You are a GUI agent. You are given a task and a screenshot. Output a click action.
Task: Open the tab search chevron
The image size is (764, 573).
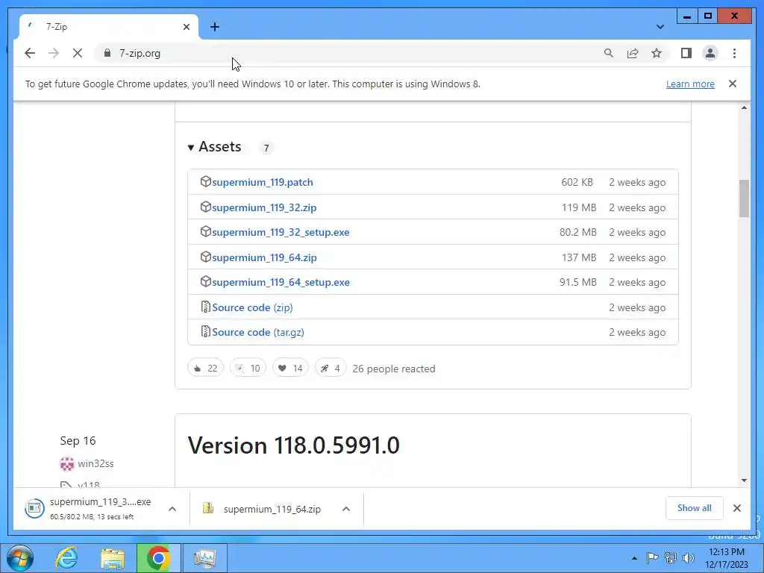pos(660,27)
